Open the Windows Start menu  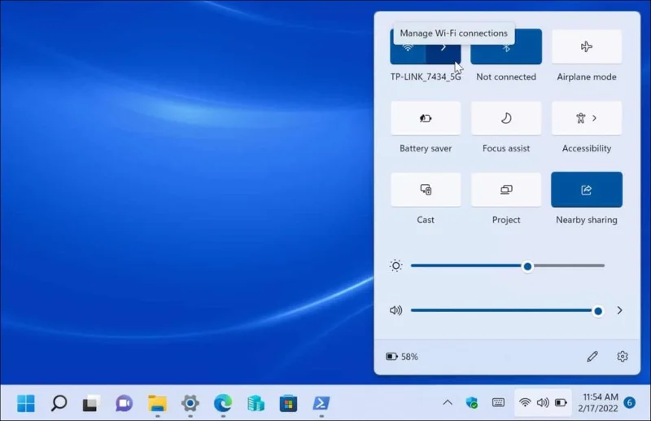pos(26,403)
